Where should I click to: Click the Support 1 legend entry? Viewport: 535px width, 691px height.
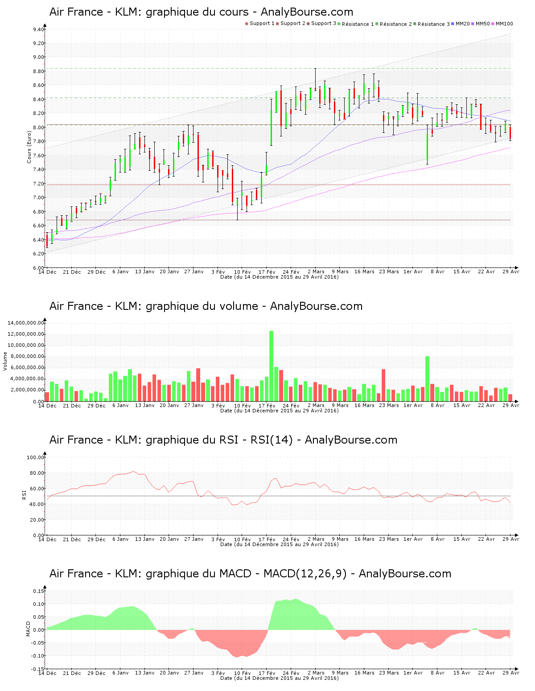[260, 24]
